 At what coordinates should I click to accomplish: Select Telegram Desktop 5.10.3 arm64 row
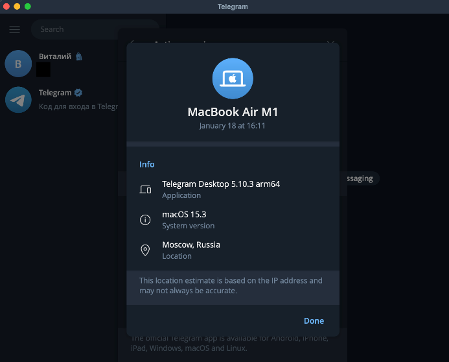[233, 189]
